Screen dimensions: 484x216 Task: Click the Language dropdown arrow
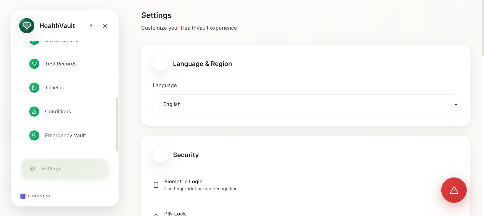[456, 104]
